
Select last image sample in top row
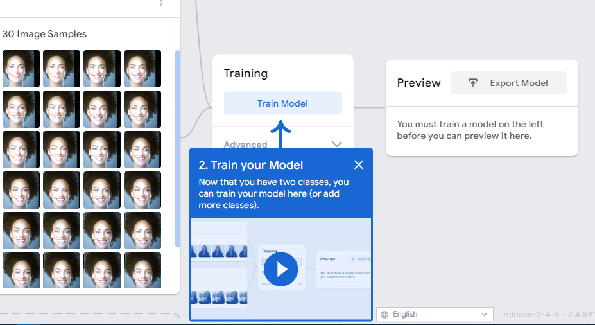(142, 69)
